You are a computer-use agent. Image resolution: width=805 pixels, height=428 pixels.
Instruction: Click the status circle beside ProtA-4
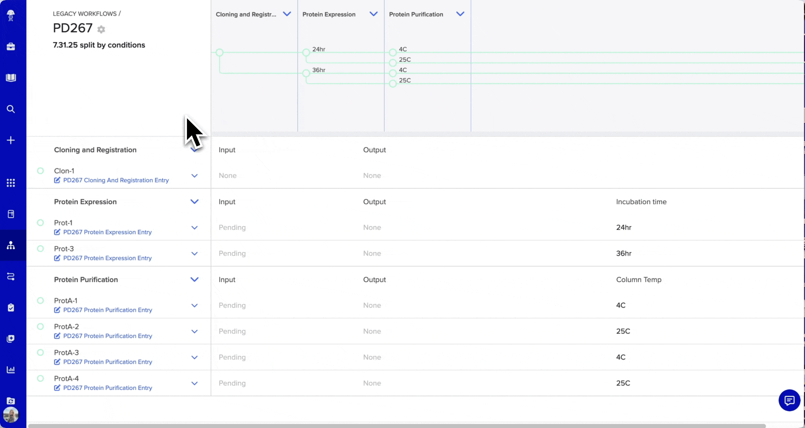point(40,378)
